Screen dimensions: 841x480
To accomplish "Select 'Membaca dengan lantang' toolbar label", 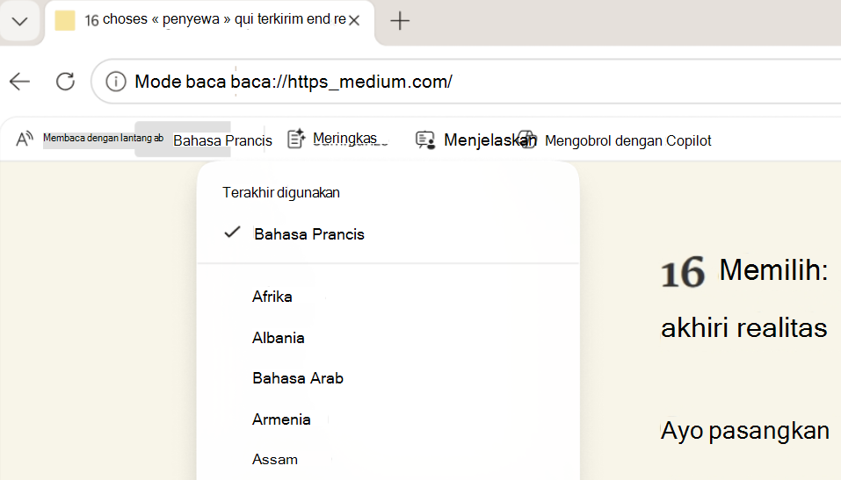I will click(x=103, y=139).
